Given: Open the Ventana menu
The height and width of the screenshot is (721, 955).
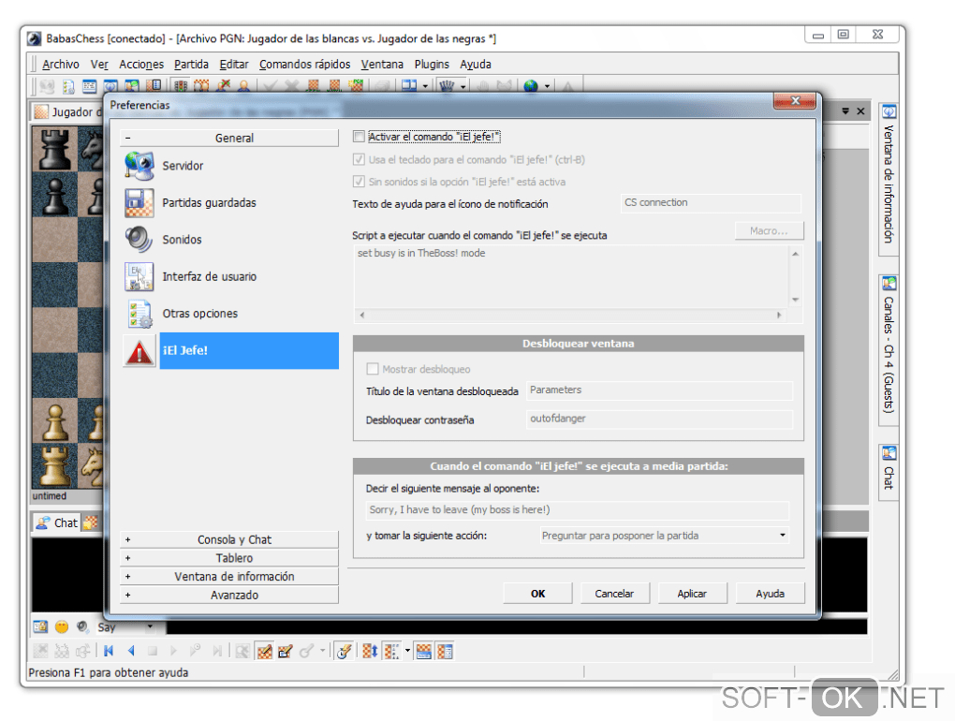Looking at the screenshot, I should (x=382, y=64).
